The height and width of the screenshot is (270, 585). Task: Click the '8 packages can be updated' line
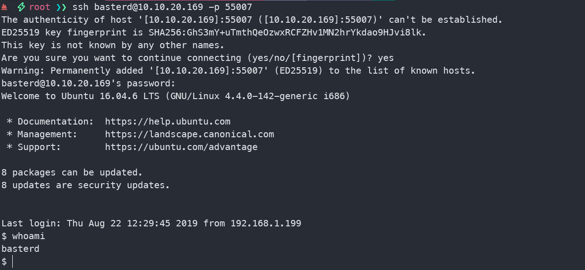(x=72, y=173)
